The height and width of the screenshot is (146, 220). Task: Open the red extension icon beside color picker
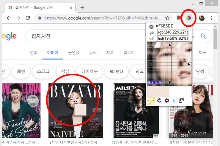(x=179, y=18)
